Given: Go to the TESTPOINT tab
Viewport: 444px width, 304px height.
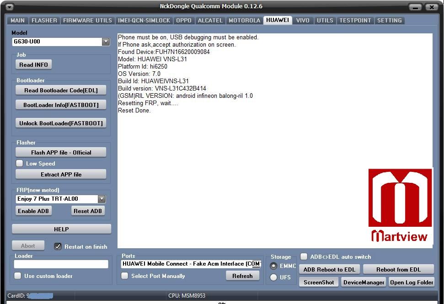Looking at the screenshot, I should point(355,21).
